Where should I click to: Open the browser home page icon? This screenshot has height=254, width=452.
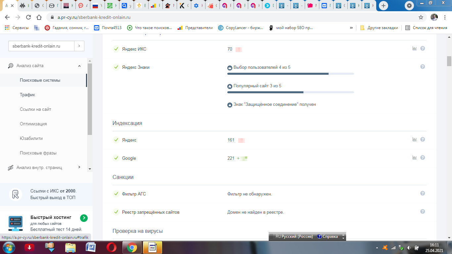[39, 17]
